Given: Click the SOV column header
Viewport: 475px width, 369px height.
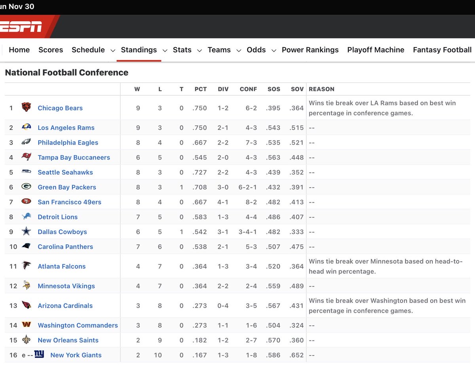Looking at the screenshot, I should click(297, 89).
